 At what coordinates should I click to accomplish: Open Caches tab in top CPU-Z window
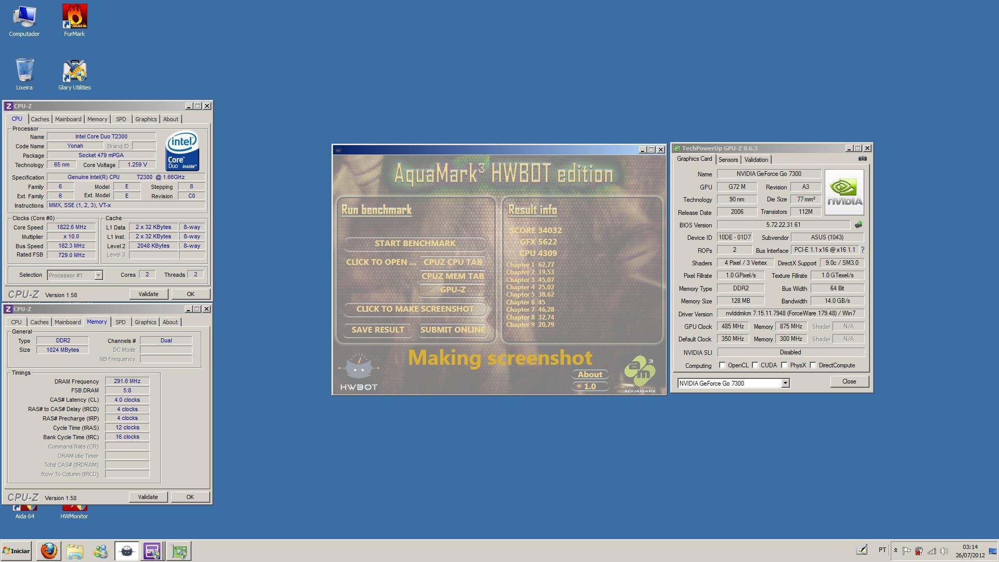coord(40,119)
